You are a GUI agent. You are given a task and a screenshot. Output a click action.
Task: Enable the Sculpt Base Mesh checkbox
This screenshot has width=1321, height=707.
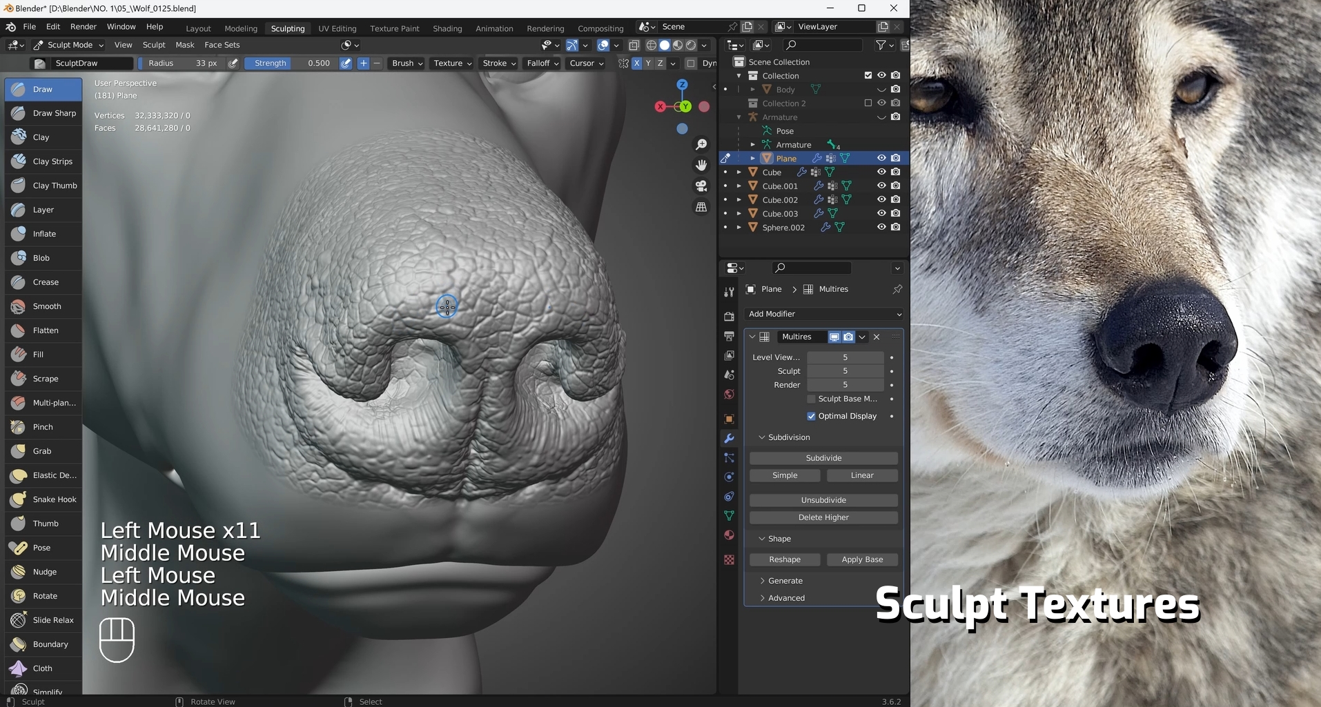point(812,399)
